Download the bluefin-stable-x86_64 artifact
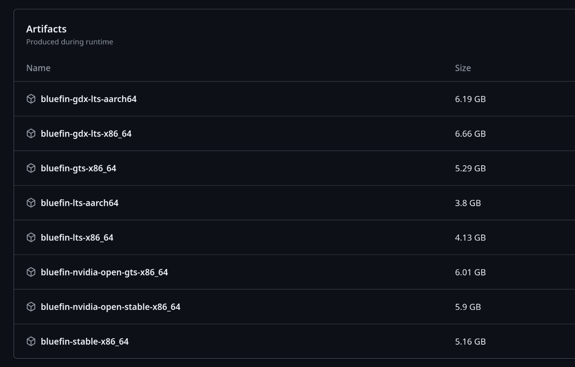The image size is (575, 367). (84, 341)
